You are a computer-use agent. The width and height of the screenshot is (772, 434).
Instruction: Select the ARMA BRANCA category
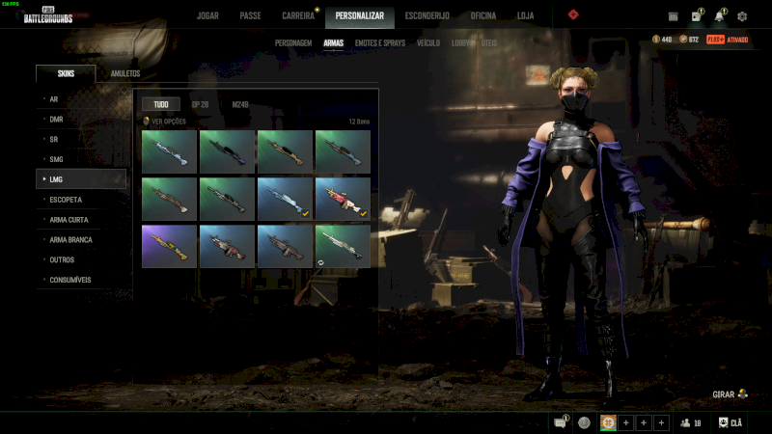pos(81,239)
